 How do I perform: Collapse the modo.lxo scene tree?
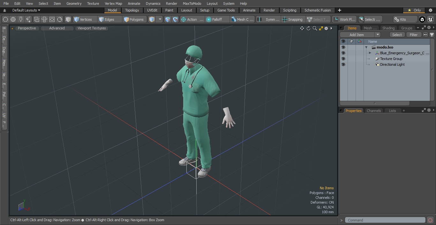[366, 47]
